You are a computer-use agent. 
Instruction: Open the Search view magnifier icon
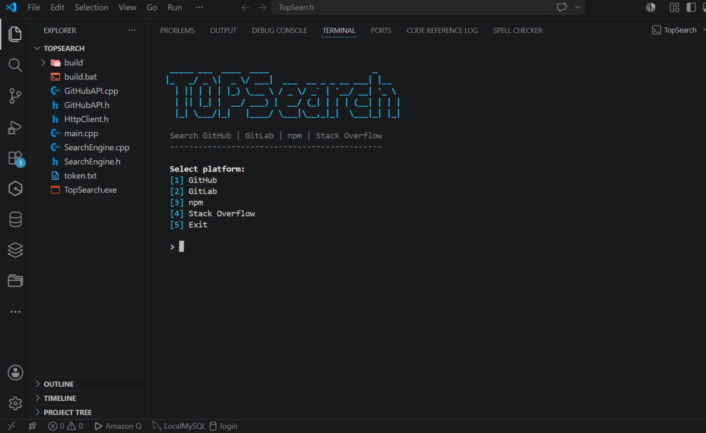(15, 65)
